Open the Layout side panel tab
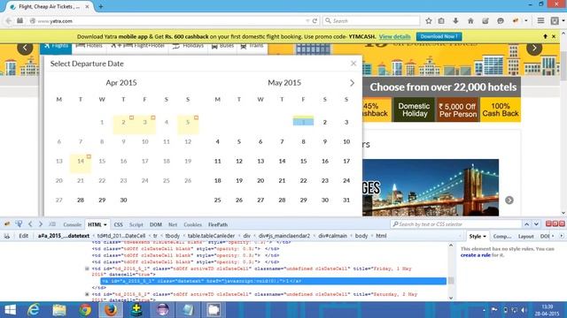This screenshot has height=318, width=567. (525, 236)
